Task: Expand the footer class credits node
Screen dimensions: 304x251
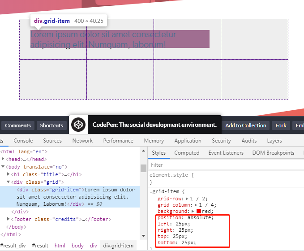Action: click(x=9, y=219)
